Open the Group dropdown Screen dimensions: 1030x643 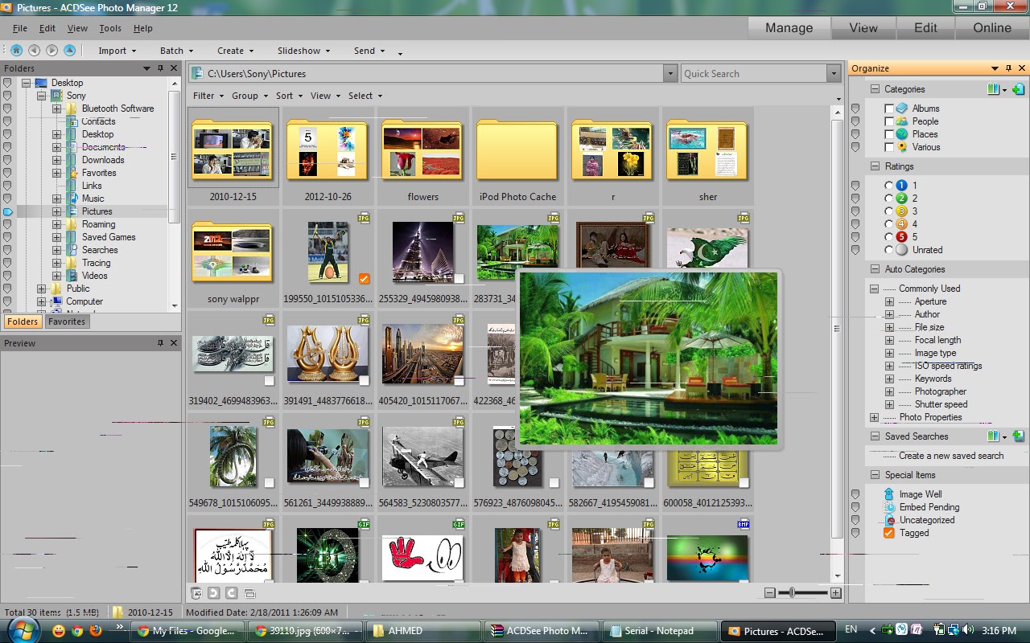[x=248, y=96]
